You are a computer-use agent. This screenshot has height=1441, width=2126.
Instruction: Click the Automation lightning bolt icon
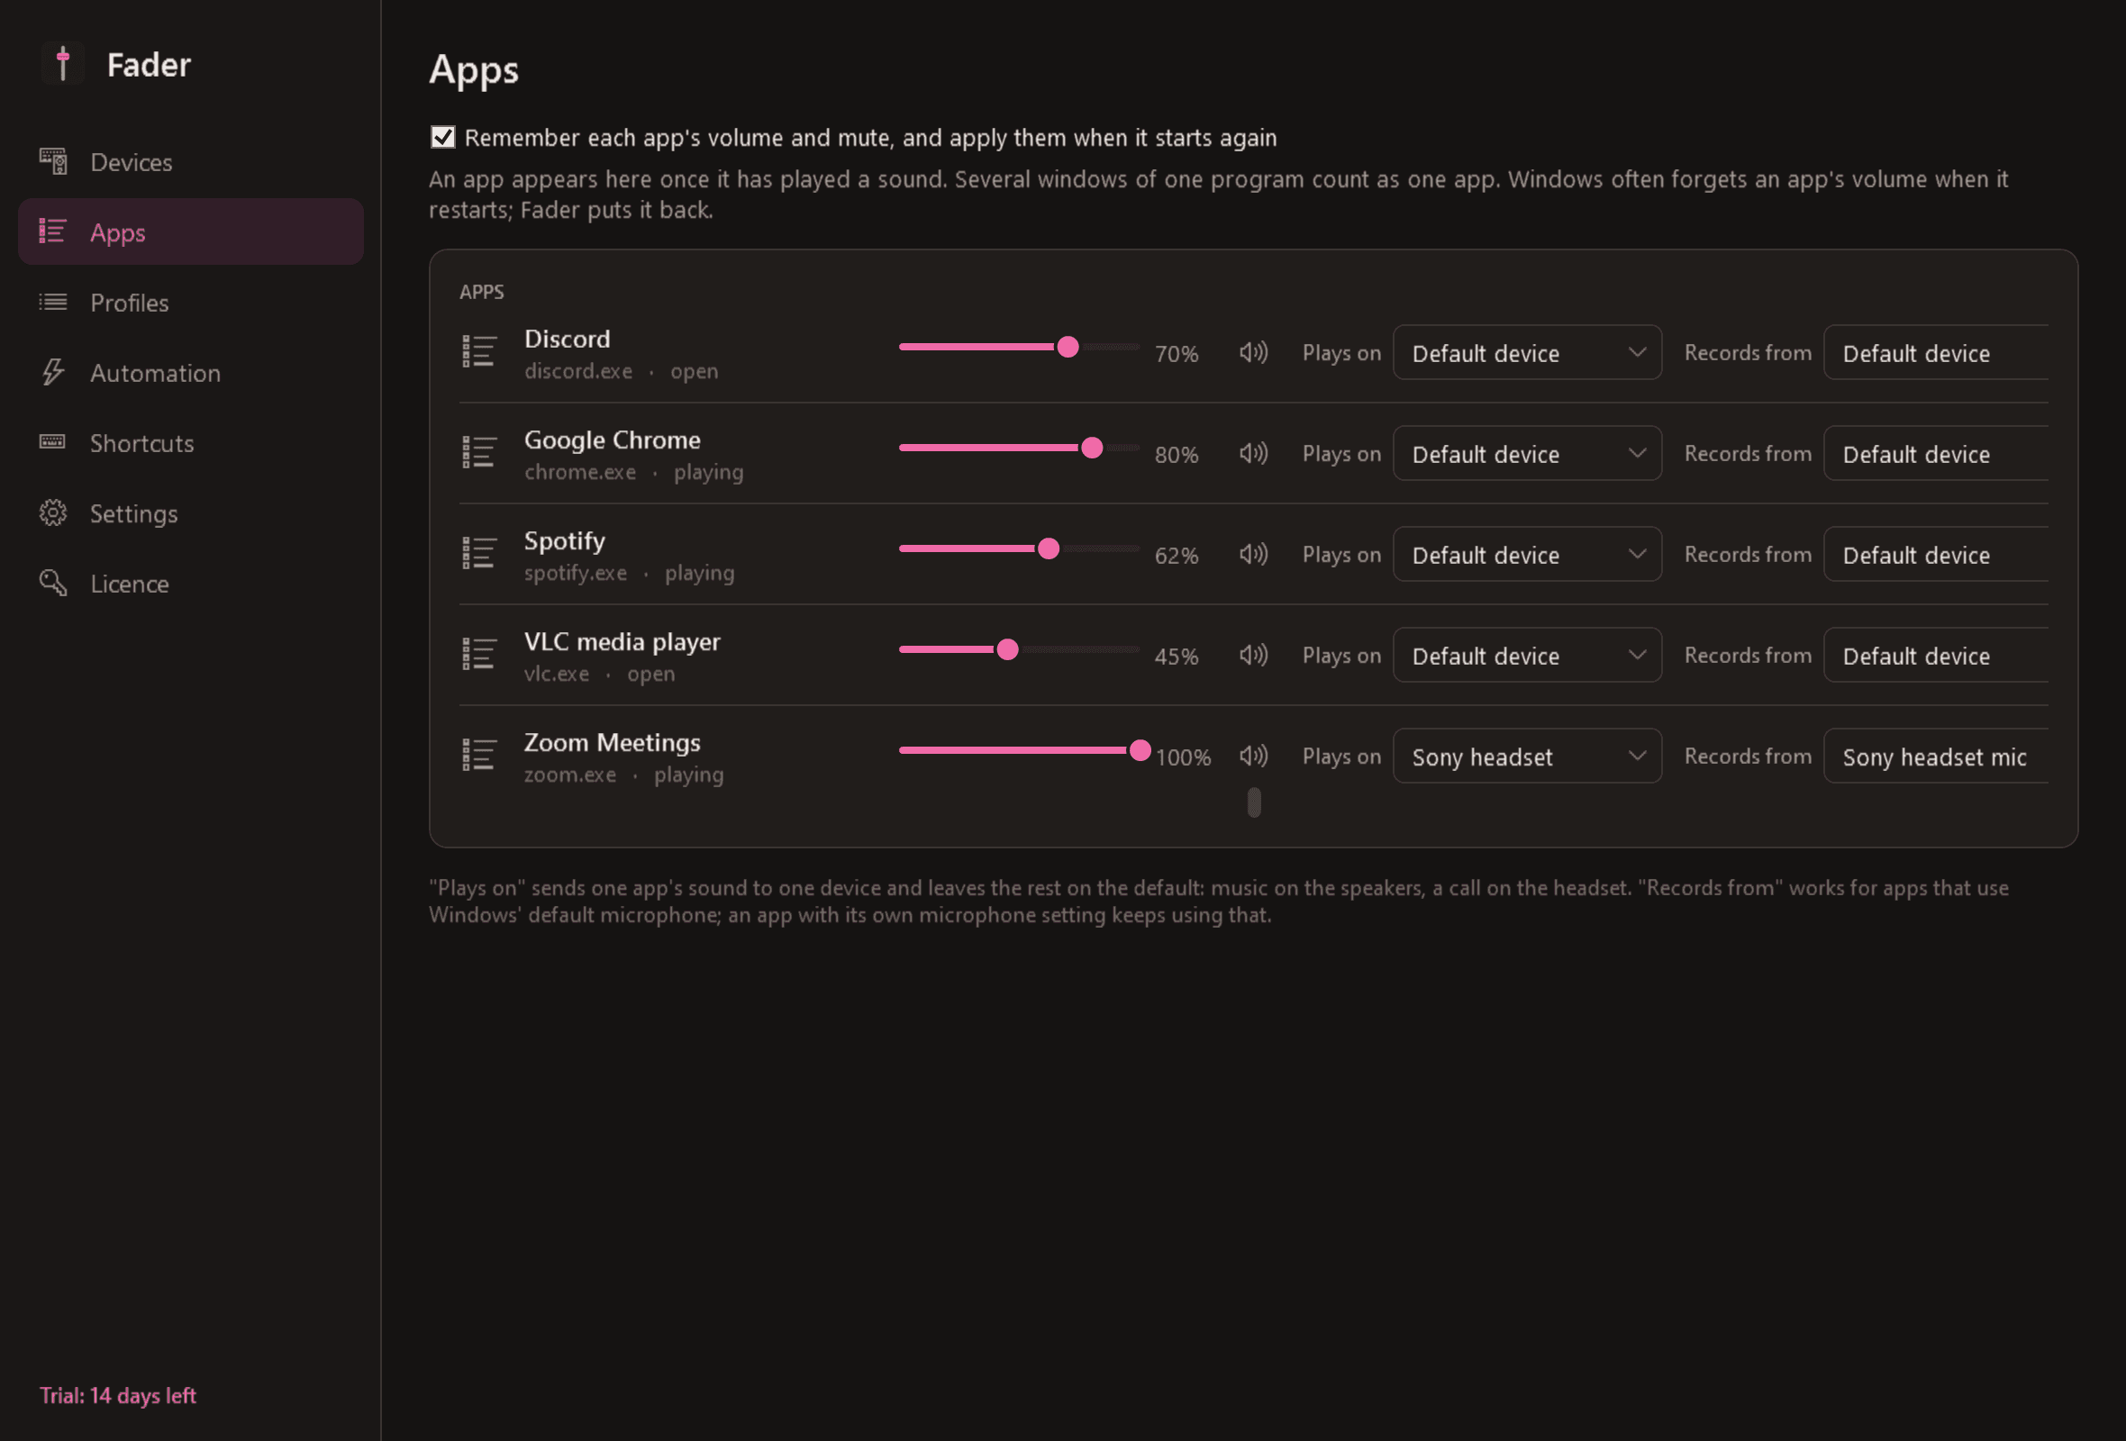click(x=53, y=372)
